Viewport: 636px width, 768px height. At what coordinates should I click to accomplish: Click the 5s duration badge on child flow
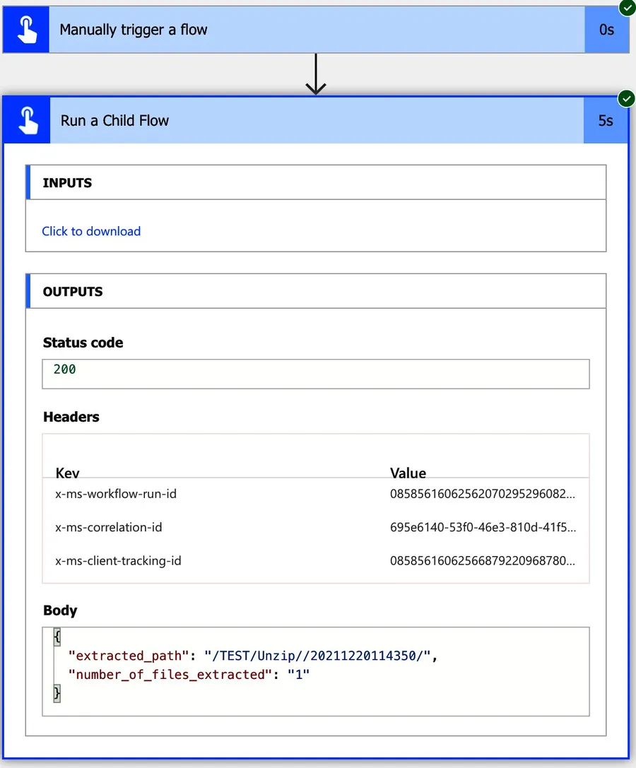point(606,120)
